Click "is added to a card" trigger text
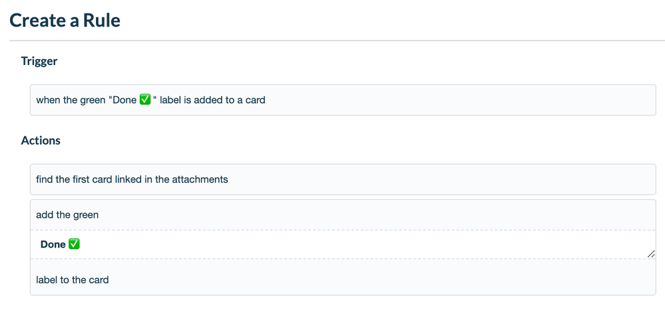The image size is (665, 310). click(226, 100)
